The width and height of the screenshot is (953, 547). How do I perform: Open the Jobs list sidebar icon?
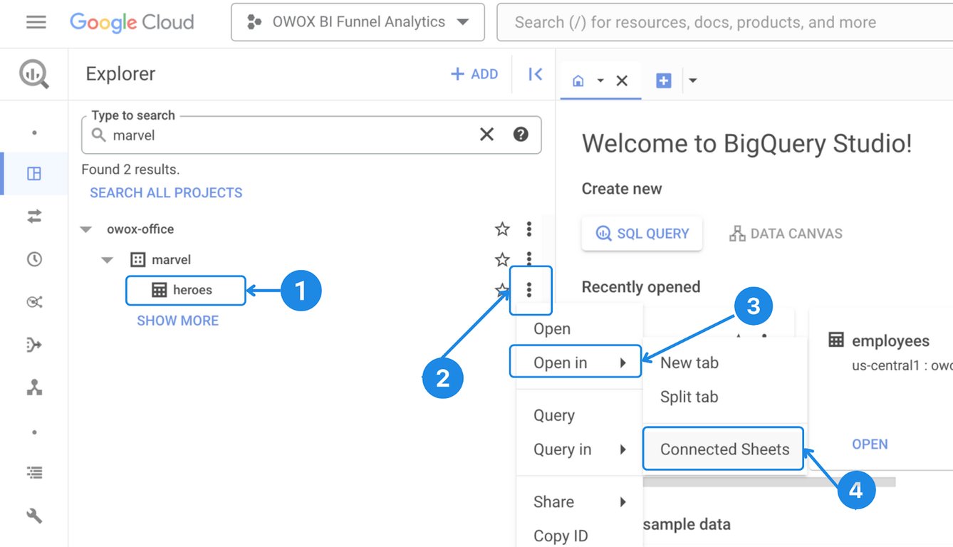[x=34, y=472]
